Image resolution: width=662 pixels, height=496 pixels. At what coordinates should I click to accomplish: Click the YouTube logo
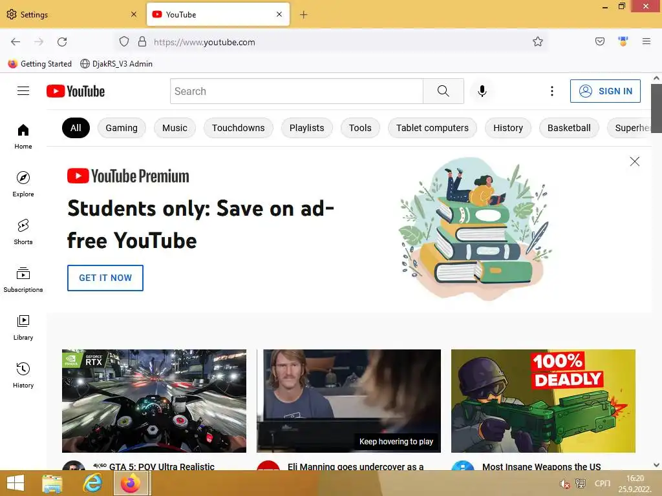(x=76, y=91)
